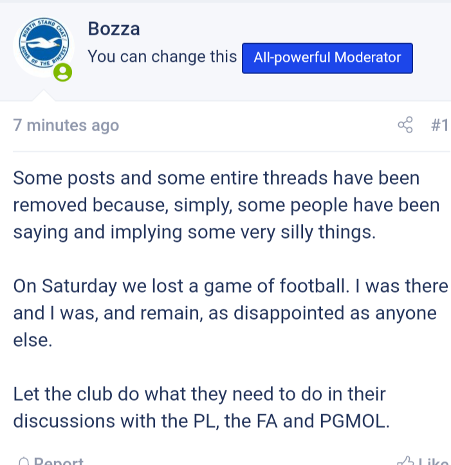
Task: Click the speech-bubble pointer below the avatar
Action: 44,95
